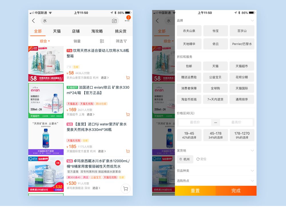Viewport: 286px width, 210px height.
Task: Add evian water to cart icon
Action: [x=128, y=114]
